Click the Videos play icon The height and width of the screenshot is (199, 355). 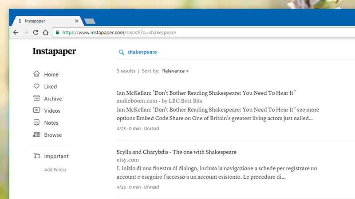click(36, 110)
